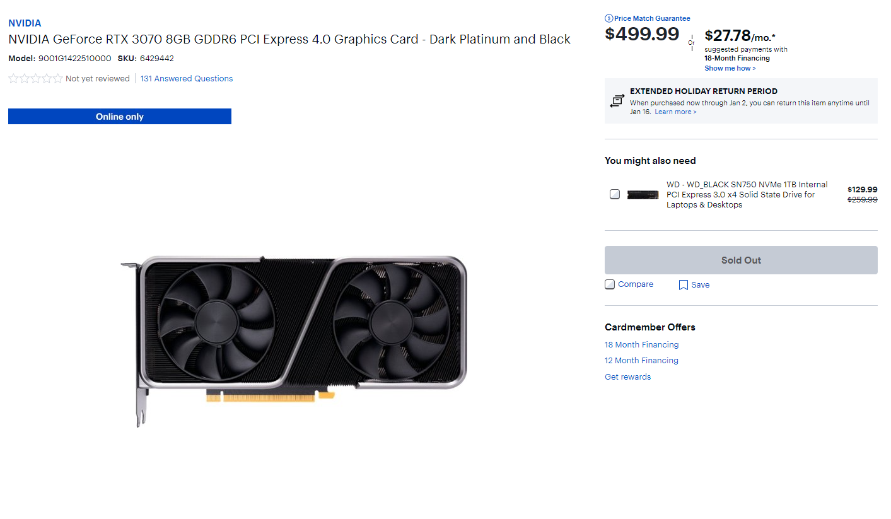Open the NVIDIA brand link
The width and height of the screenshot is (891, 519).
coord(25,23)
